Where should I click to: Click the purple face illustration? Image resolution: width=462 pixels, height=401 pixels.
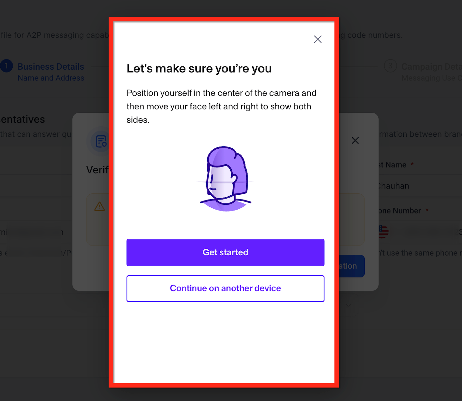[x=225, y=179]
